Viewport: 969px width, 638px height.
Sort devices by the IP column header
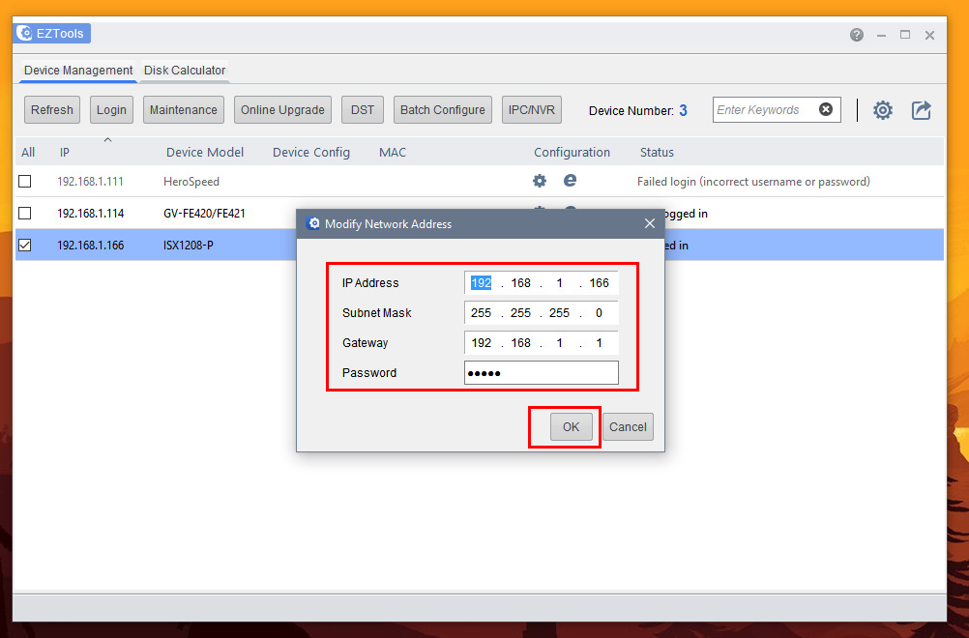(x=65, y=152)
